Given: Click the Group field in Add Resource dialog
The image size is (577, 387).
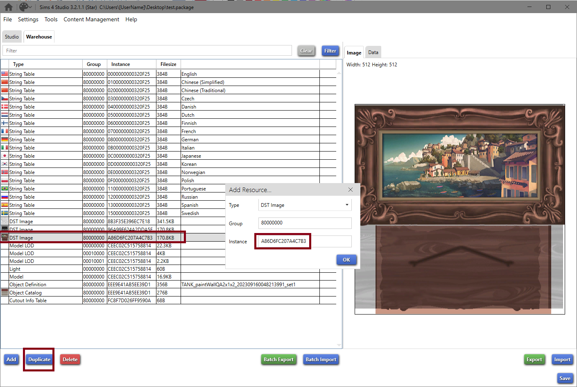Looking at the screenshot, I should (x=305, y=223).
